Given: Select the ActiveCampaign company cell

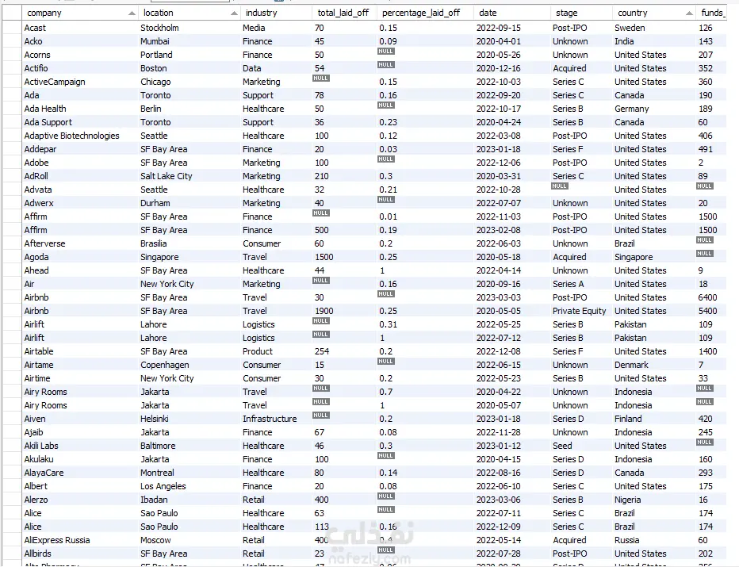Looking at the screenshot, I should [x=79, y=82].
